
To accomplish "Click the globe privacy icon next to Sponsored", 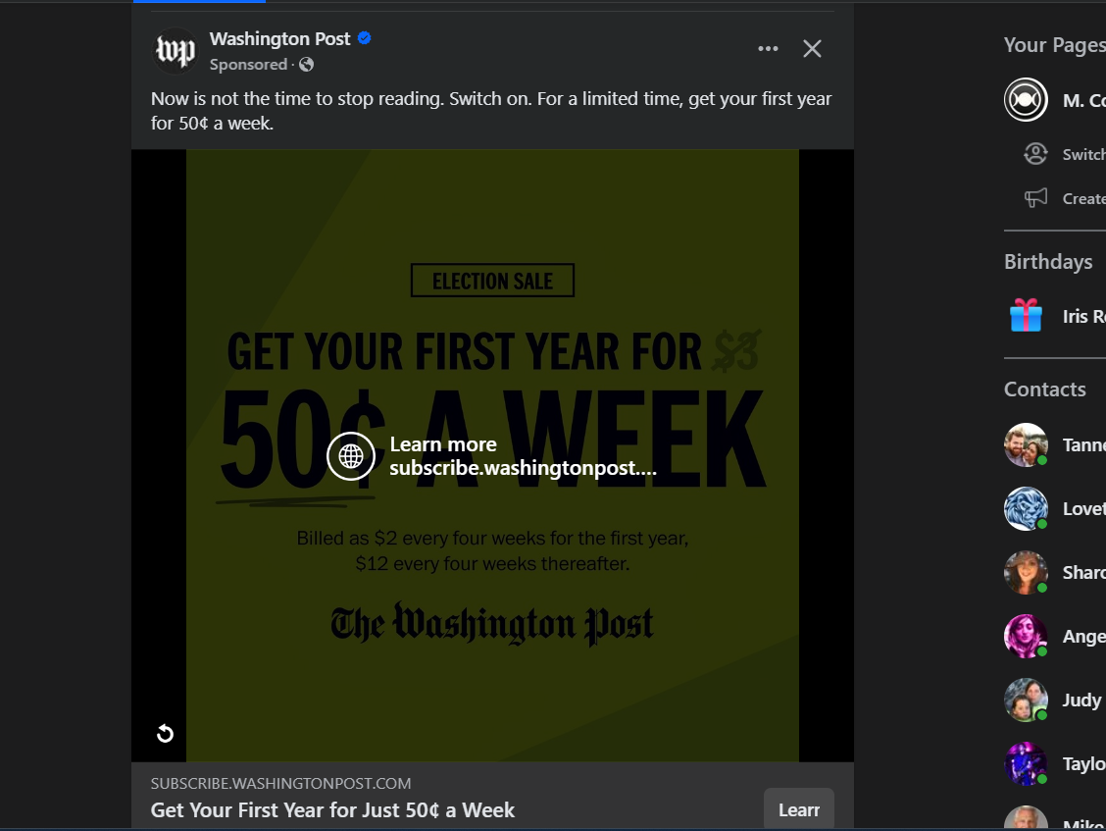I will pos(305,64).
